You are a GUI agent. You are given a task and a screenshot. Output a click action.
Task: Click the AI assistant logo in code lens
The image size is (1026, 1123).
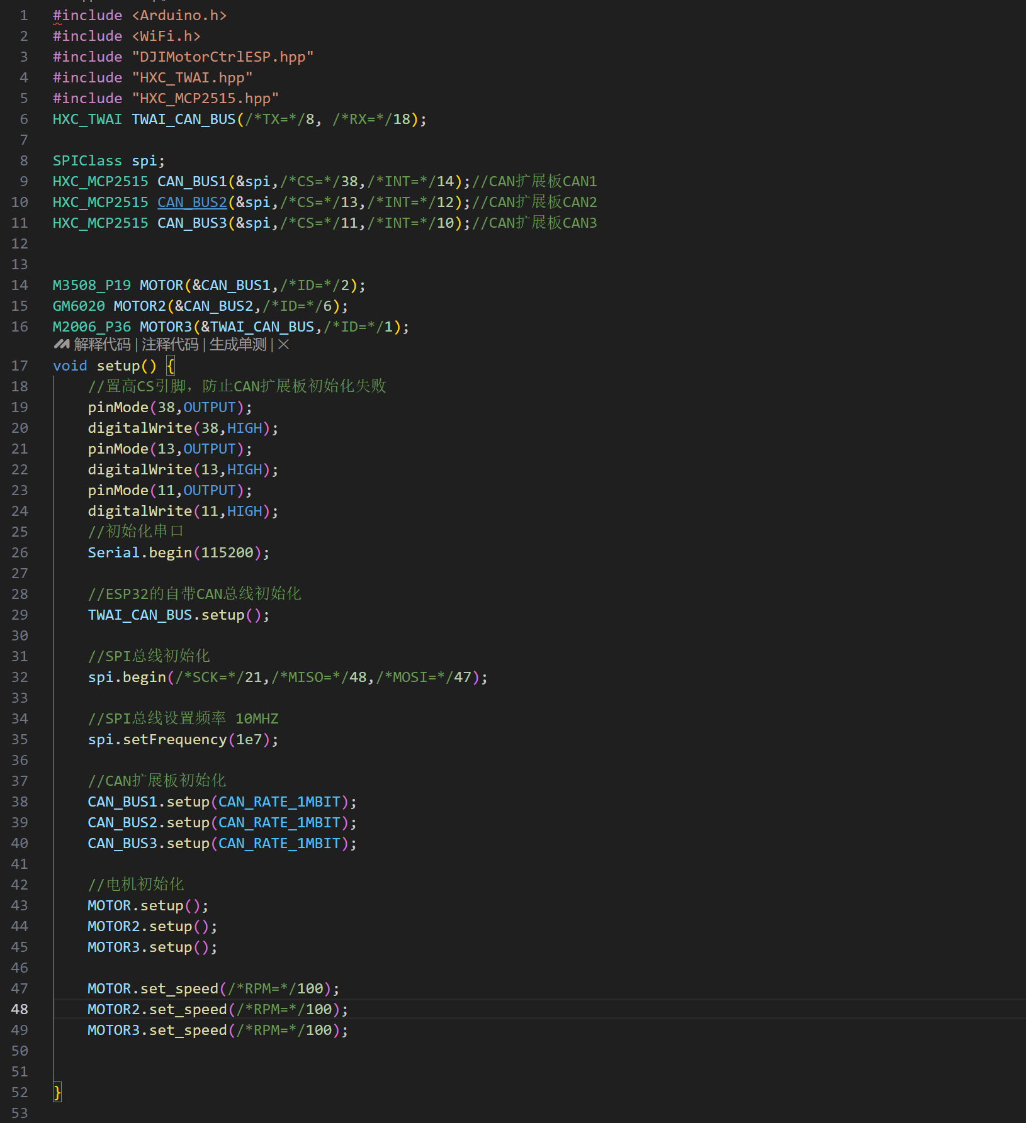click(x=61, y=344)
